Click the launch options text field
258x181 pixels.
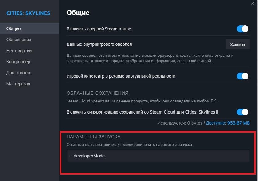(x=158, y=156)
